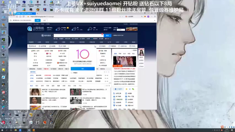Open the 搜狗搜索 engine dropdown
235x132 pixels.
[x=47, y=35]
